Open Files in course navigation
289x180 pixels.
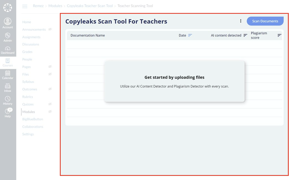[x=25, y=74]
